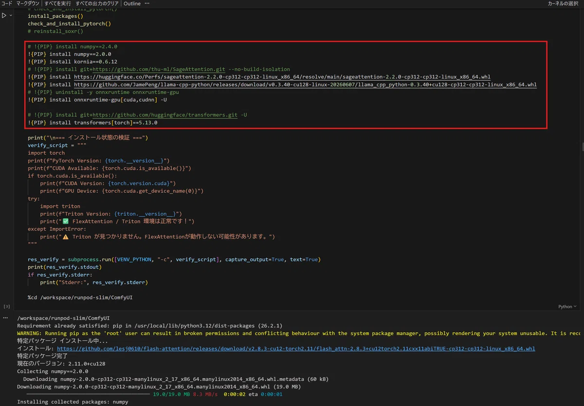The width and height of the screenshot is (584, 406).
Task: Open the huggingface transformers.git link
Action: (165, 115)
